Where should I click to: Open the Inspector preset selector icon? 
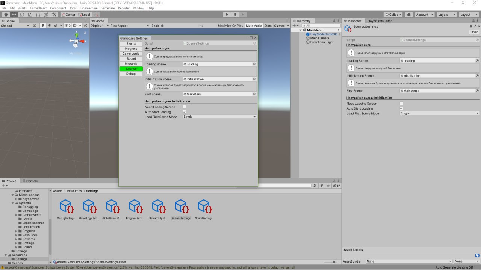(x=475, y=26)
